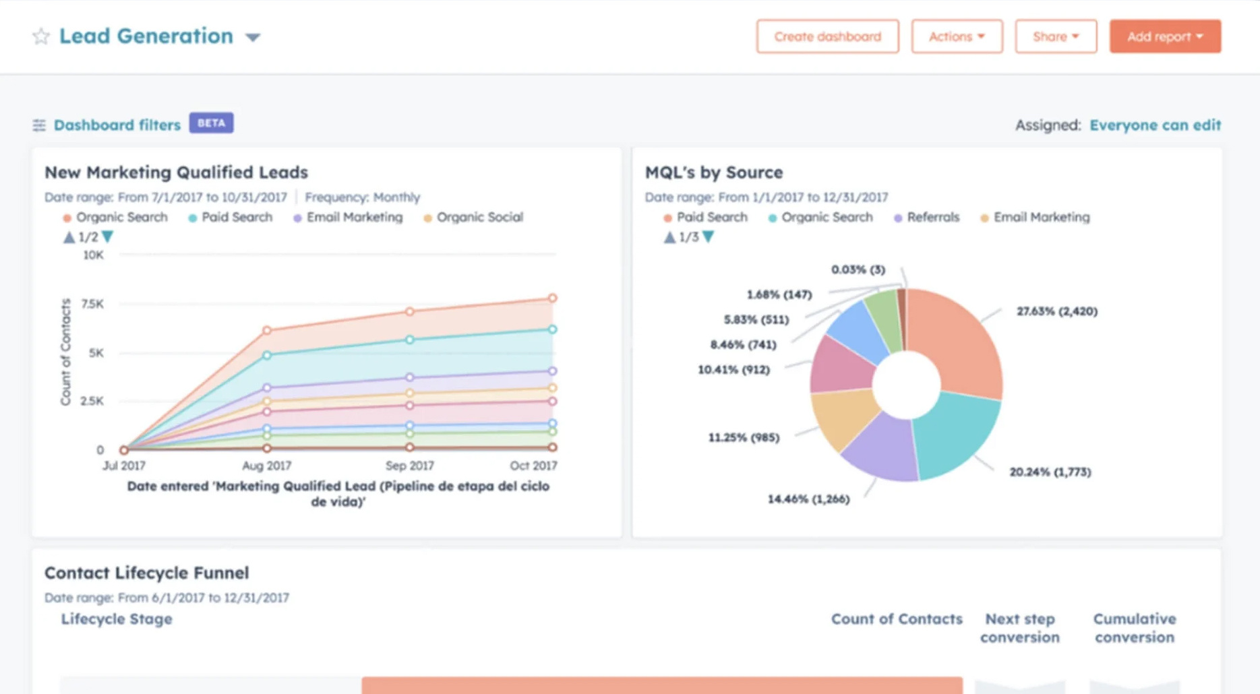Screen dimensions: 1260x694
Task: Open the Add report dropdown
Action: [1165, 36]
